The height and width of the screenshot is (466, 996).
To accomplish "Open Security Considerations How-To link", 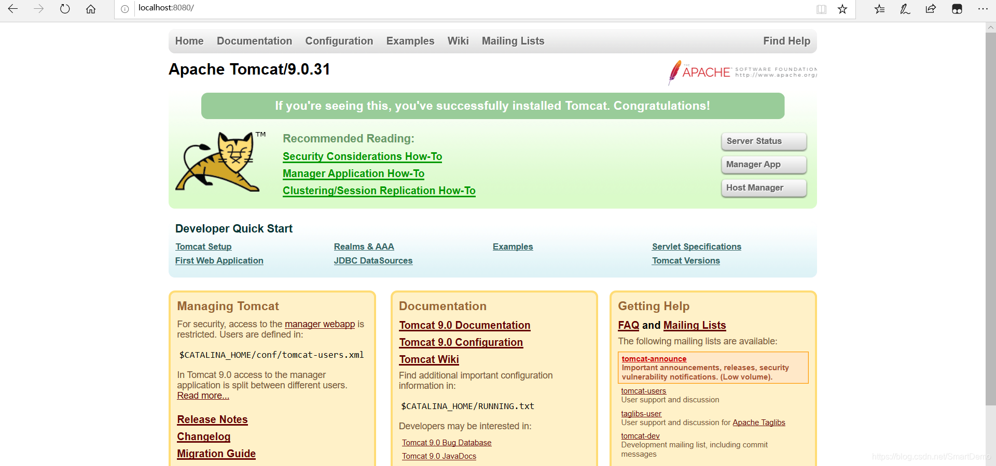I will pyautogui.click(x=362, y=156).
